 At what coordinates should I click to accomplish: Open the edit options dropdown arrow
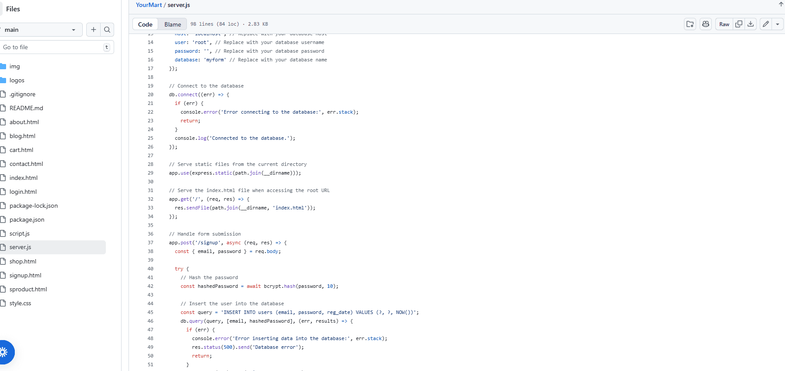778,24
